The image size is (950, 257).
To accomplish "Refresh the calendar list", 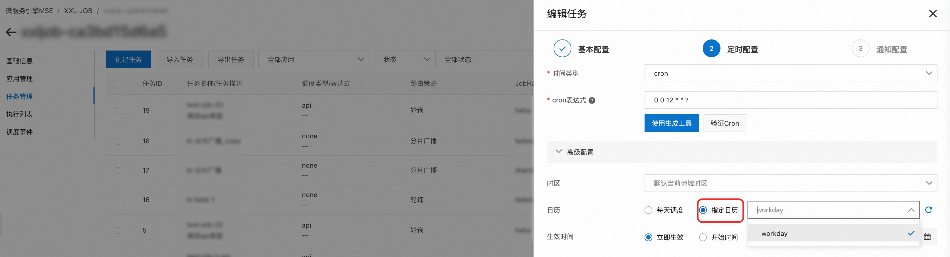I will pyautogui.click(x=929, y=210).
